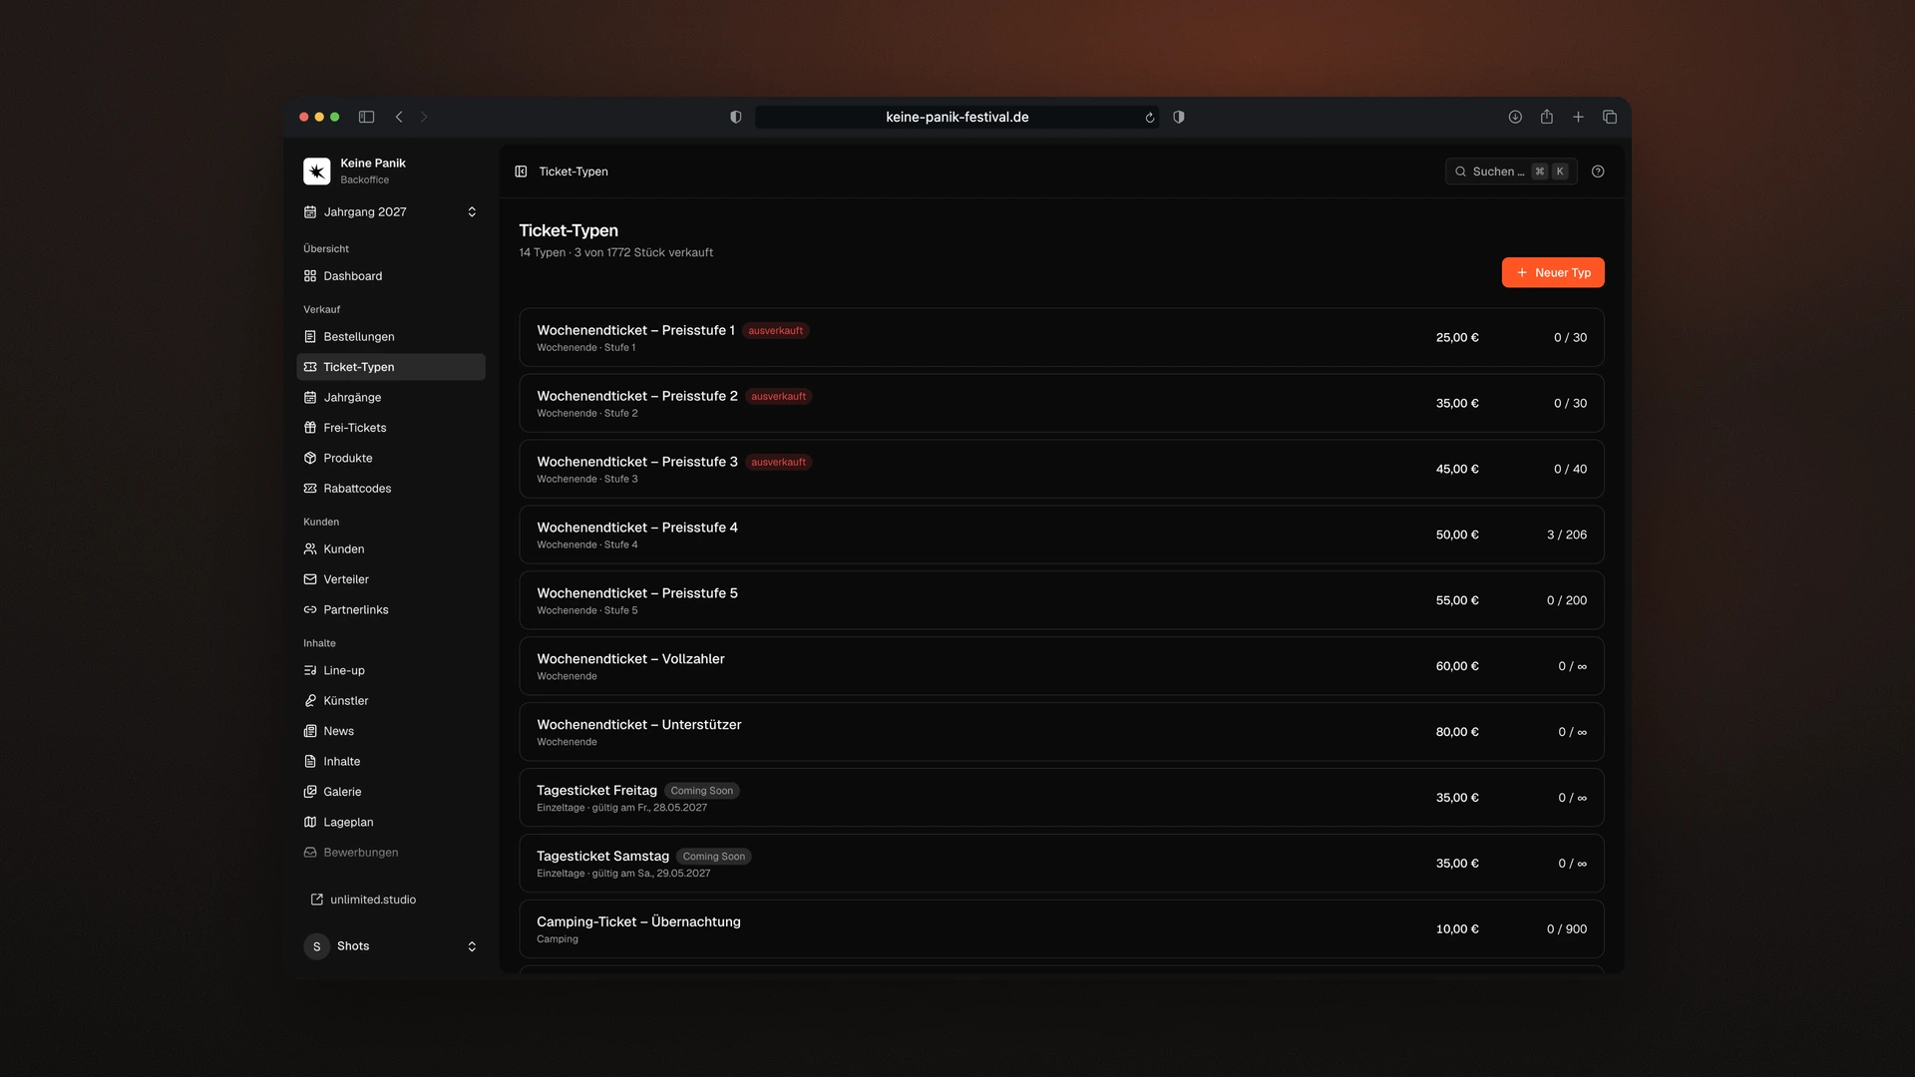
Task: Go to Partnerlinks
Action: coord(391,610)
